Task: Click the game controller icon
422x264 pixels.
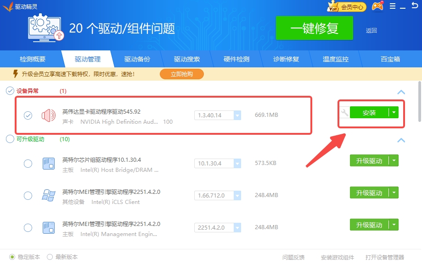Action: [x=377, y=6]
